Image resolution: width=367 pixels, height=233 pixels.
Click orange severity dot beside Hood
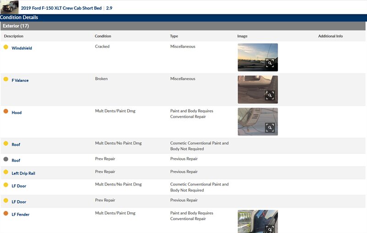6,111
